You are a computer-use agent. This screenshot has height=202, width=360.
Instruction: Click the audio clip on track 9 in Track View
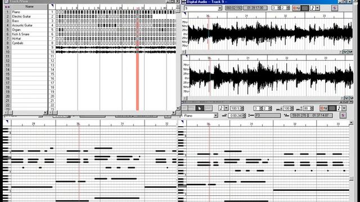tap(116, 47)
